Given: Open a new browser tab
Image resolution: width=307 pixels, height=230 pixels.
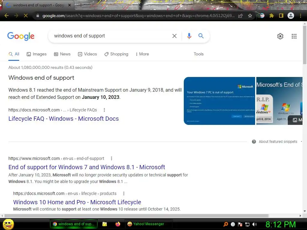Looking at the screenshot, I should 80,5.
